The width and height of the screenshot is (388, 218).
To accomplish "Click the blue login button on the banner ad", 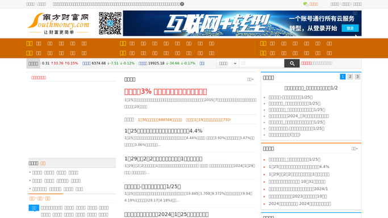I will point(350,28).
